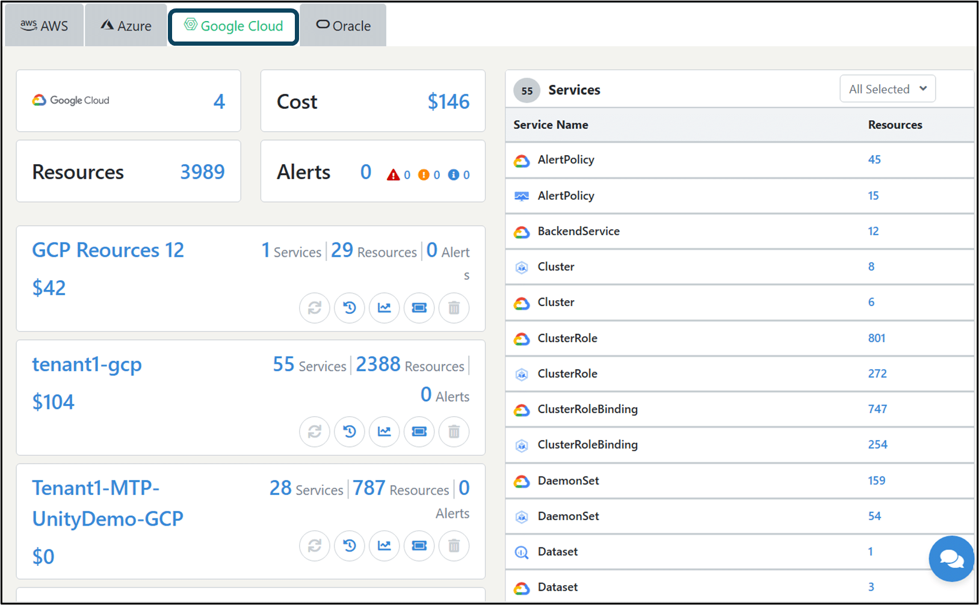Image resolution: width=979 pixels, height=605 pixels.
Task: Switch to the Azure tab
Action: click(126, 26)
